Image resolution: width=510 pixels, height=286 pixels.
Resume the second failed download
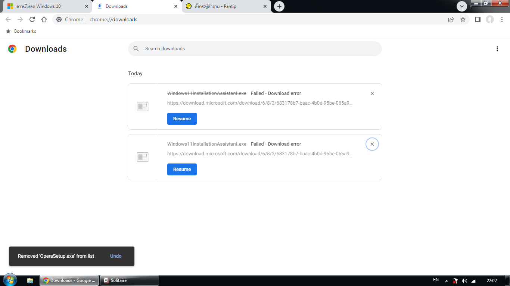click(x=182, y=169)
